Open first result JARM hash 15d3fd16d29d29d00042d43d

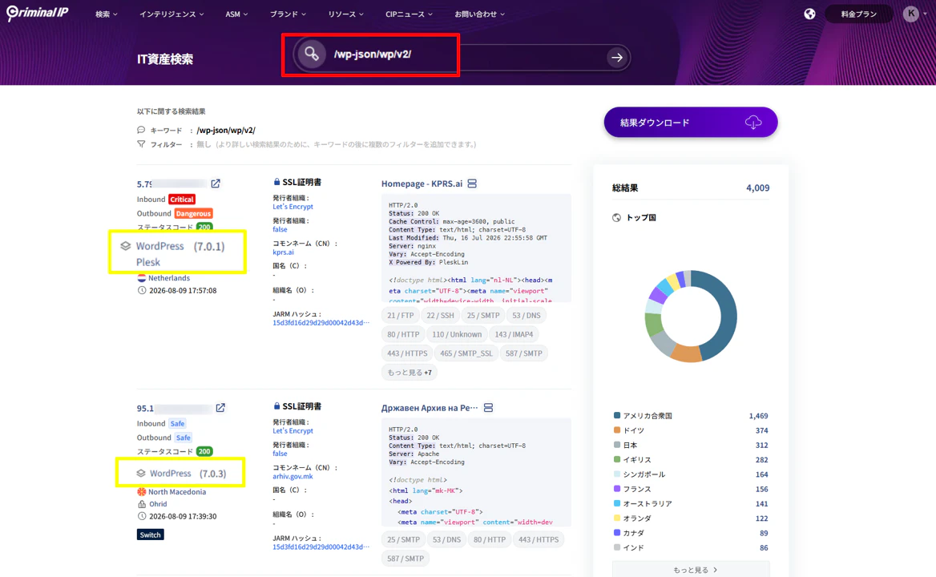[321, 323]
